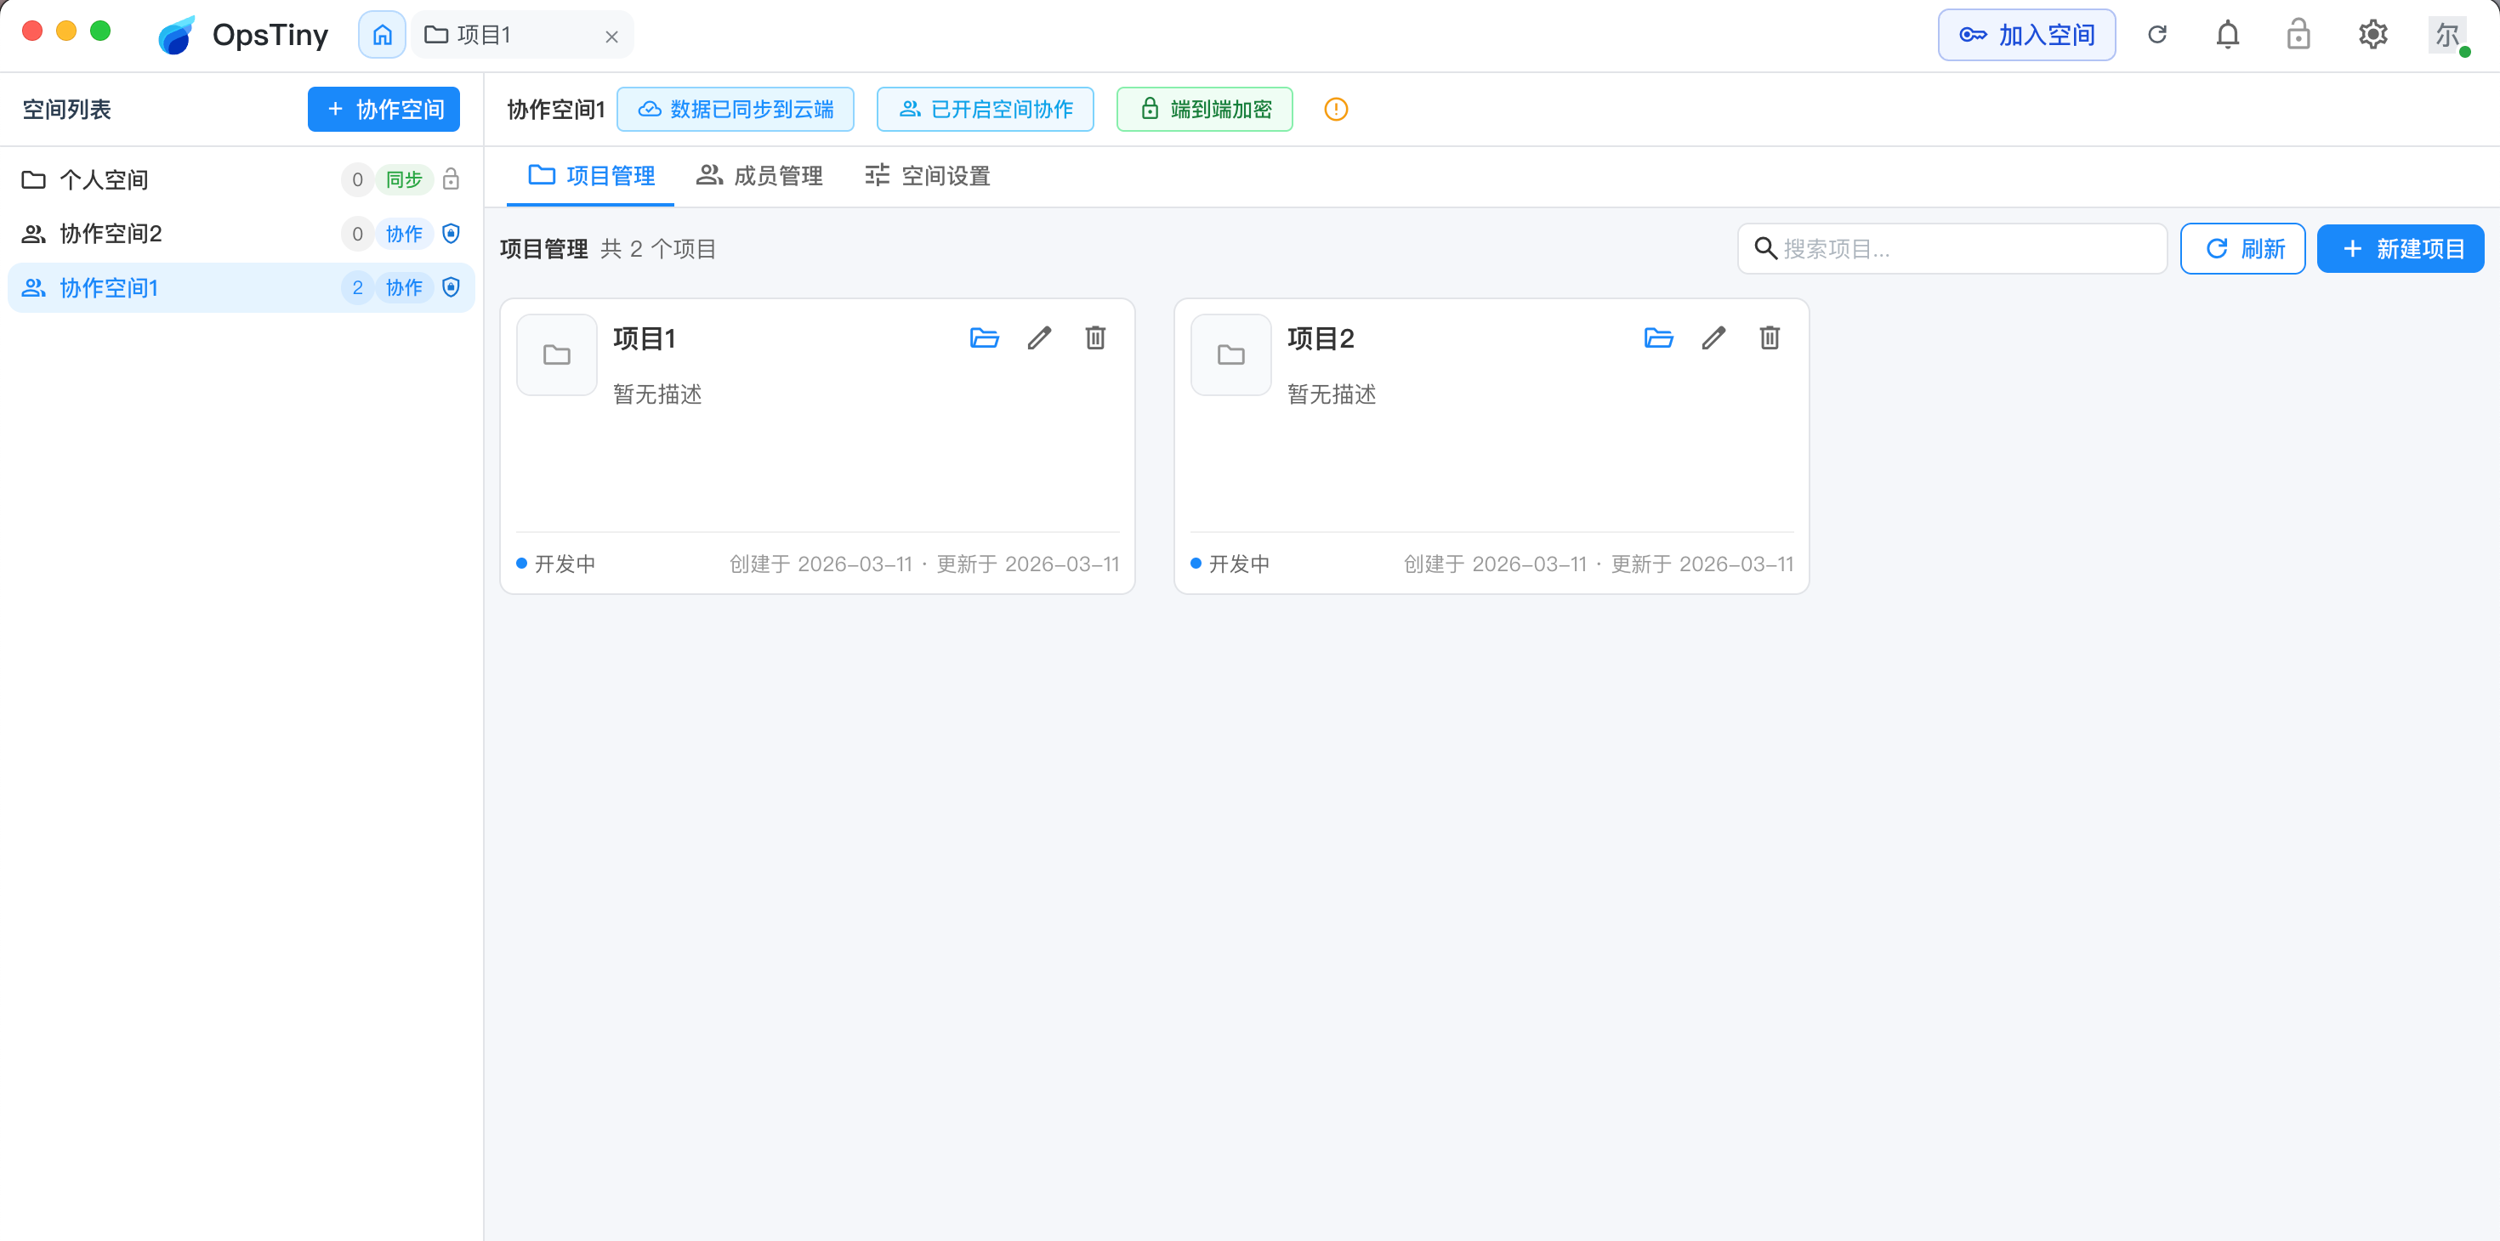Click the orange warning info icon
This screenshot has width=2500, height=1241.
(1337, 109)
